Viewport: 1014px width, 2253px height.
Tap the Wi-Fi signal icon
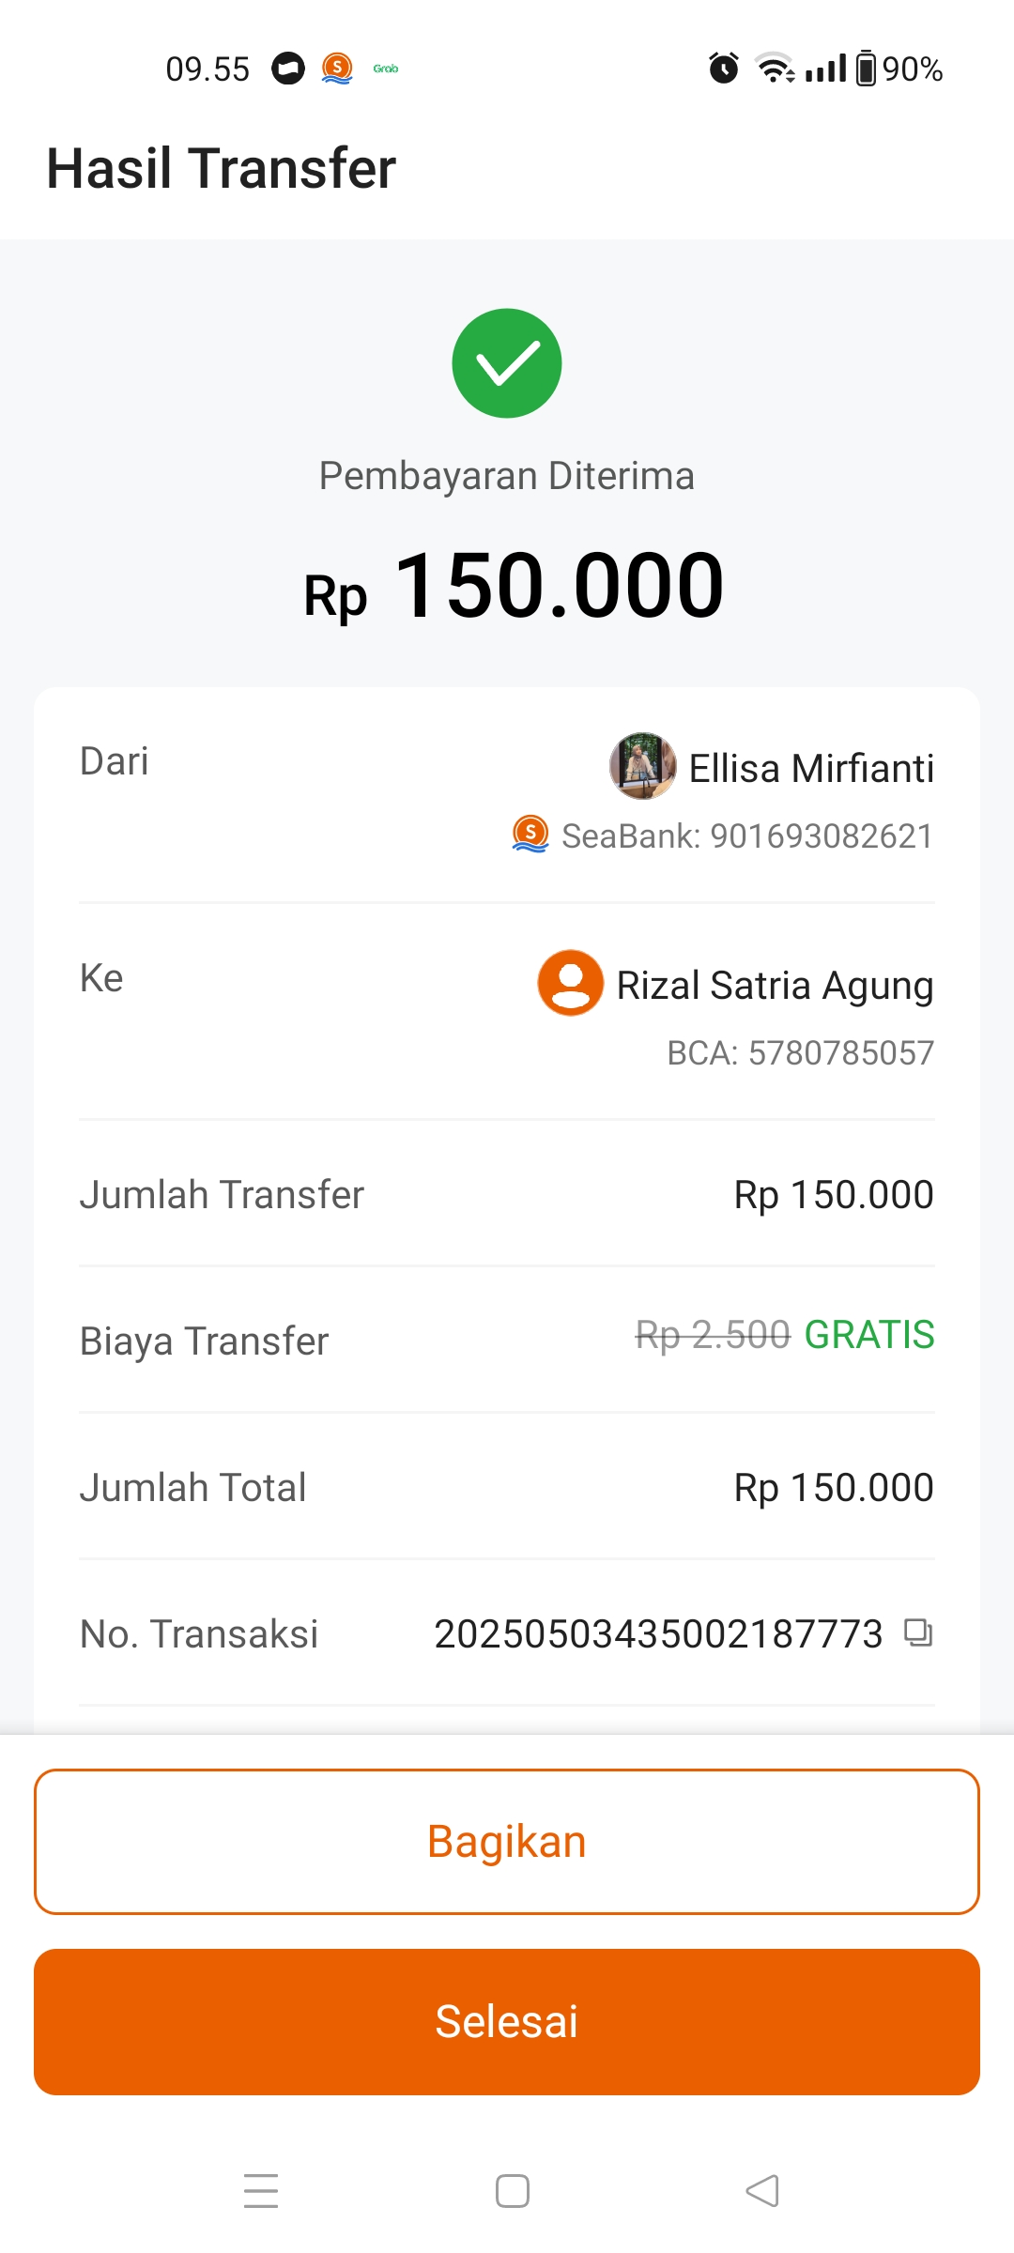coord(776,69)
